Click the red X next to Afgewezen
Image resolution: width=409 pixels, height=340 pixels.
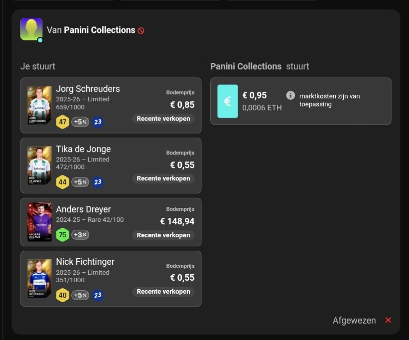[388, 320]
